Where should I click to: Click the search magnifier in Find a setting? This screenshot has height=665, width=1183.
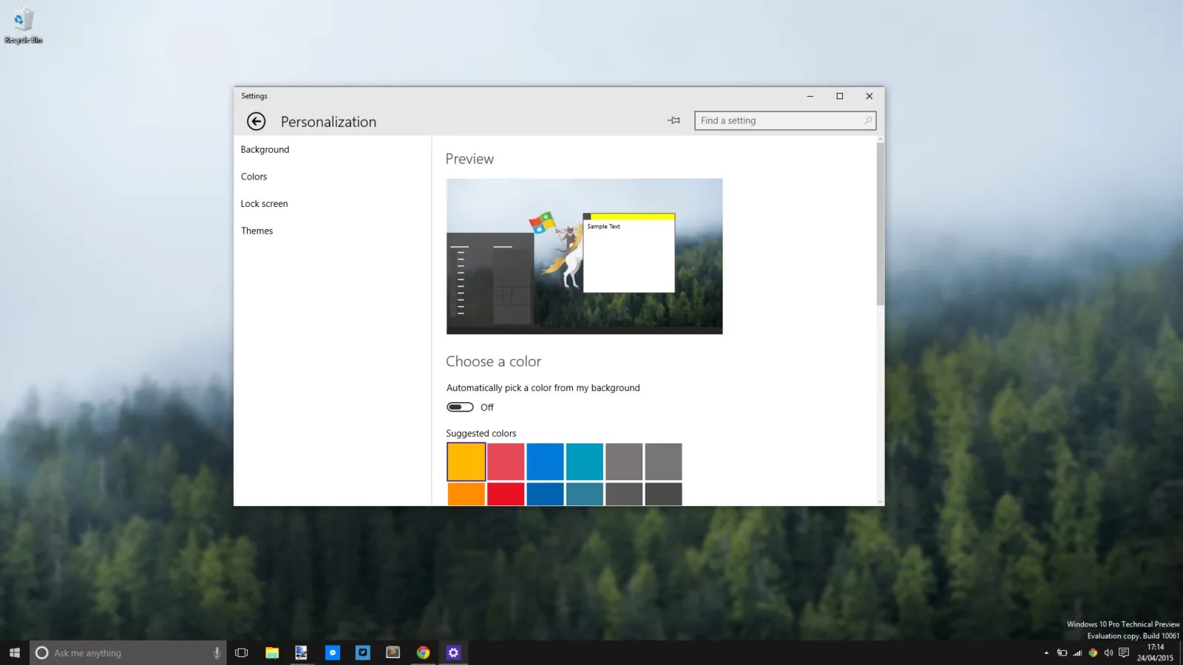(868, 120)
